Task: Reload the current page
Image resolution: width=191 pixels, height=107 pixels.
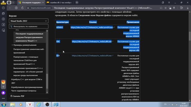Action: click(22, 8)
